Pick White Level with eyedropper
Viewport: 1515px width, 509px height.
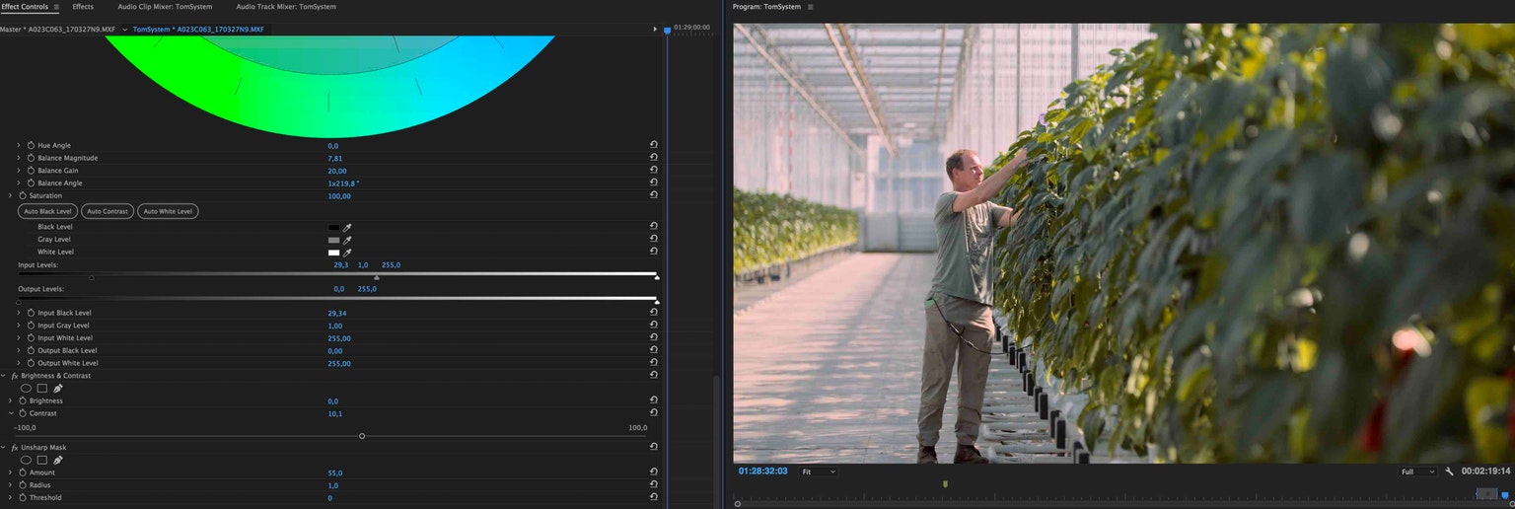[x=347, y=253]
